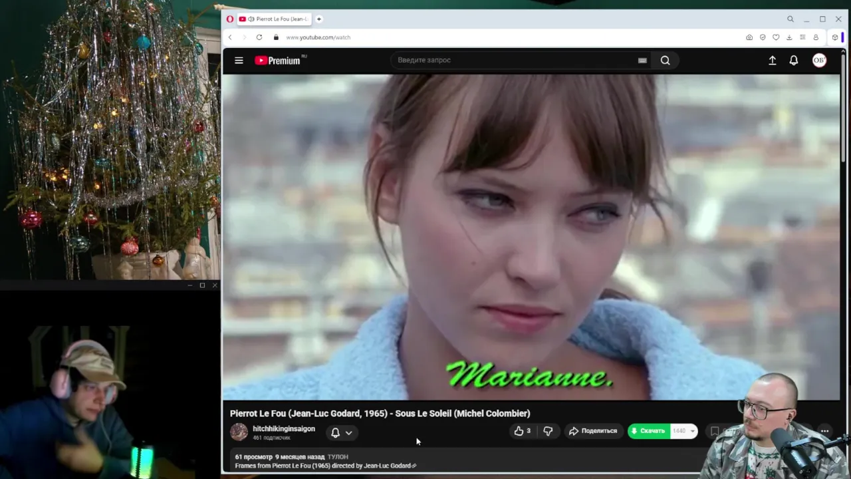Screen dimensions: 851x479
Task: Open YouTube hamburger guide menu
Action: point(239,61)
